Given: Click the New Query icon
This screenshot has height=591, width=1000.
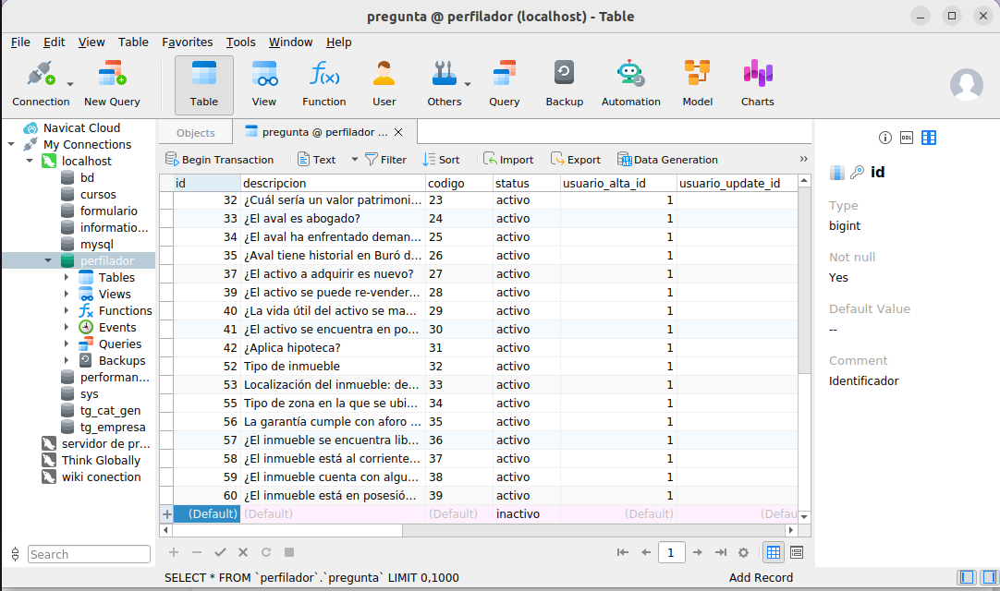Looking at the screenshot, I should [112, 84].
